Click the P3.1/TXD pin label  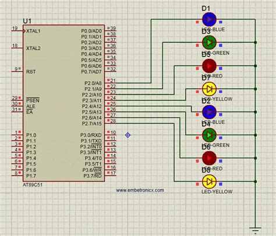91,141
